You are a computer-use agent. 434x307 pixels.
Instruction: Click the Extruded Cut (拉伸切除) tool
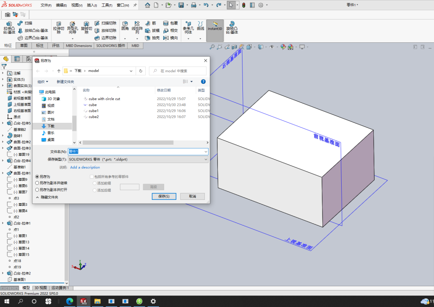coord(58,28)
